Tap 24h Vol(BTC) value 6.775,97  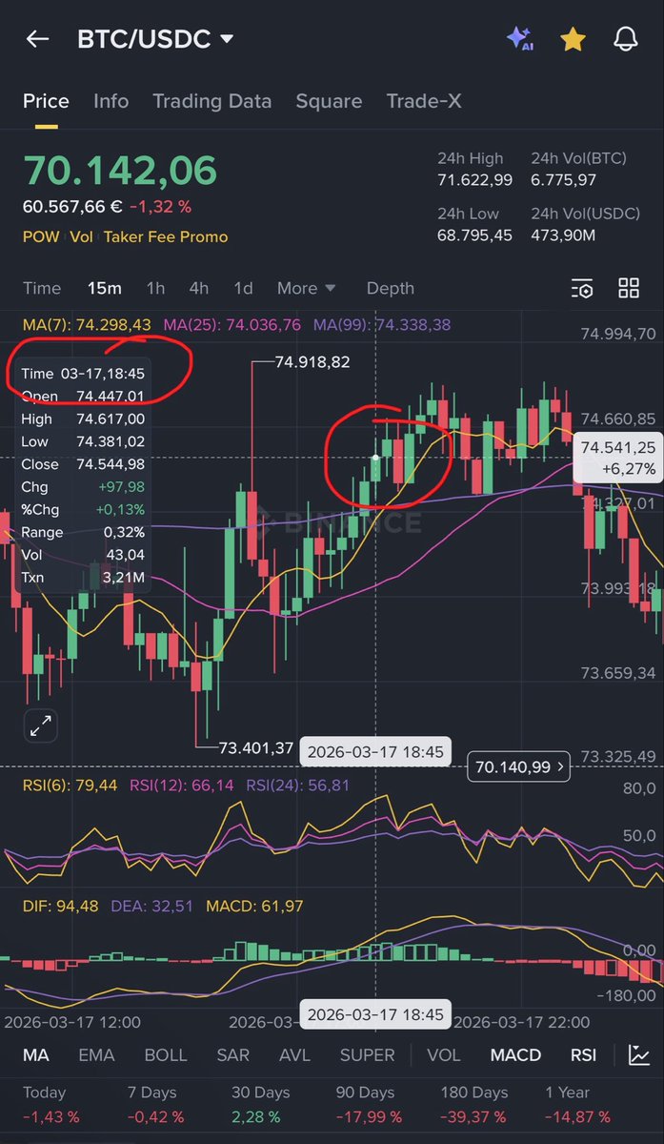[x=564, y=179]
